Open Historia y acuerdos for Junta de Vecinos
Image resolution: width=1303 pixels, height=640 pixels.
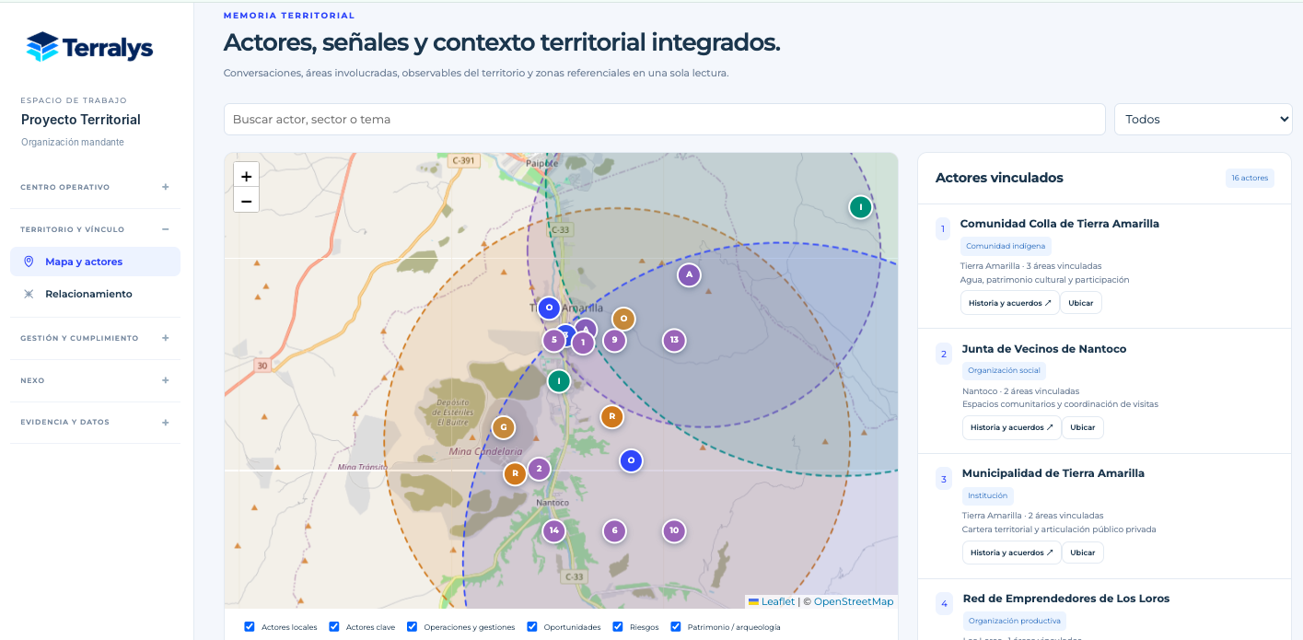tap(1011, 427)
